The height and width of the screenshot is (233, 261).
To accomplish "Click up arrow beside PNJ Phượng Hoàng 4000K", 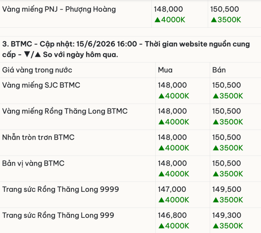I will [157, 20].
